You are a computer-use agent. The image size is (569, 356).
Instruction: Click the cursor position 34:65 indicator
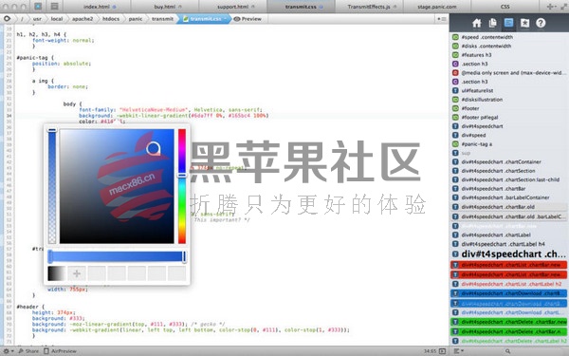[430, 351]
